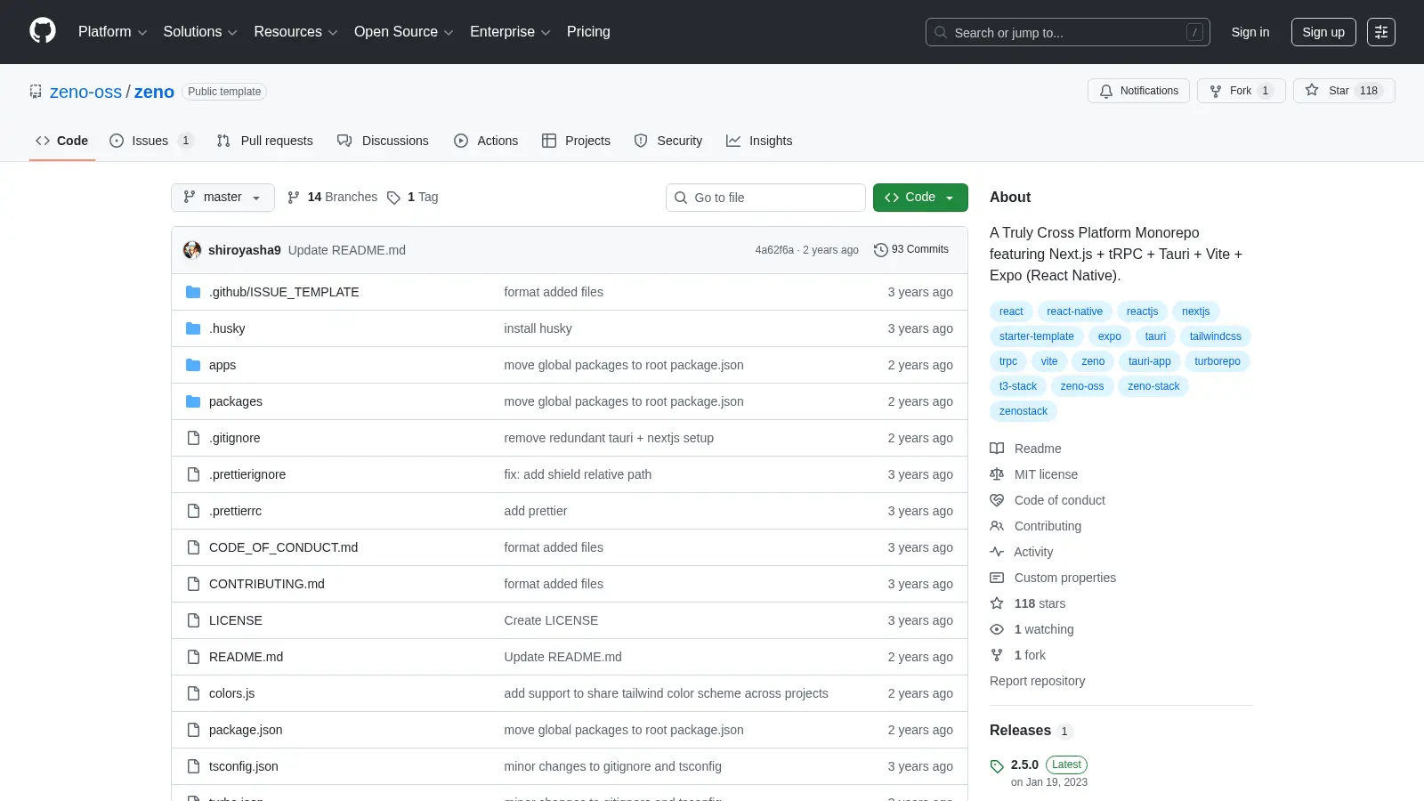Switch to the Security tab
1424x801 pixels.
[x=667, y=141]
